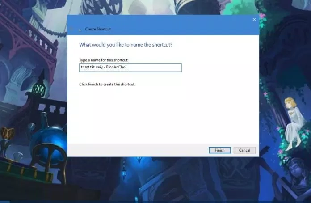Click the "Create Shortcut" title text
This screenshot has height=203, width=311.
coord(98,29)
